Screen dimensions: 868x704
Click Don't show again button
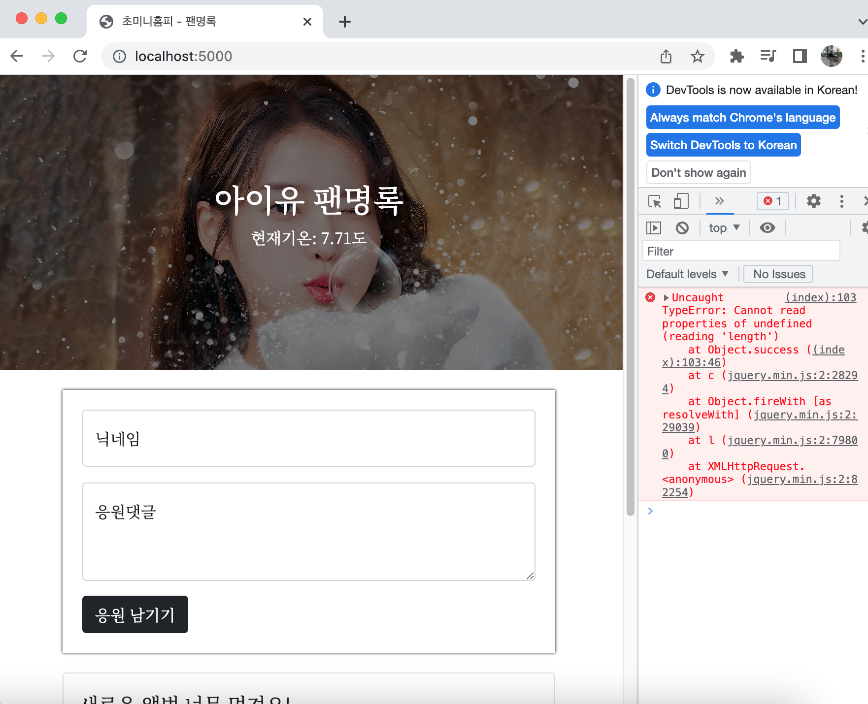coord(699,173)
